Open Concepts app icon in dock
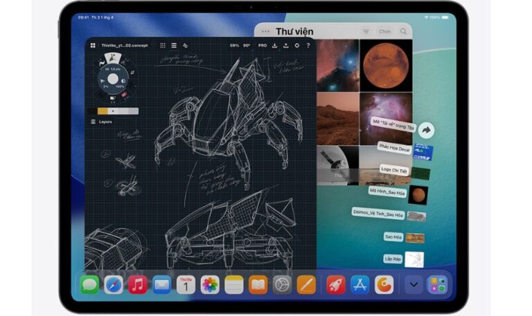This screenshot has width=532, height=316. click(384, 285)
